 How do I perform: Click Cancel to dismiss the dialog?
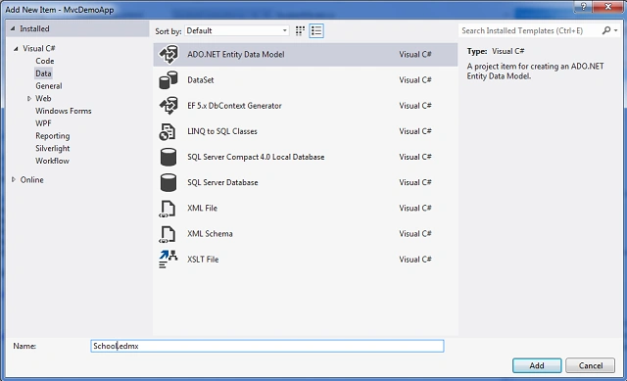(x=590, y=365)
